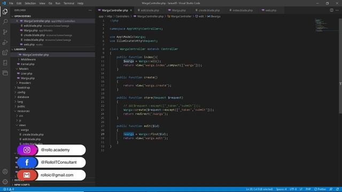342x192 pixels.
Task: Expand the bootstrap folder
Action: (x=24, y=87)
